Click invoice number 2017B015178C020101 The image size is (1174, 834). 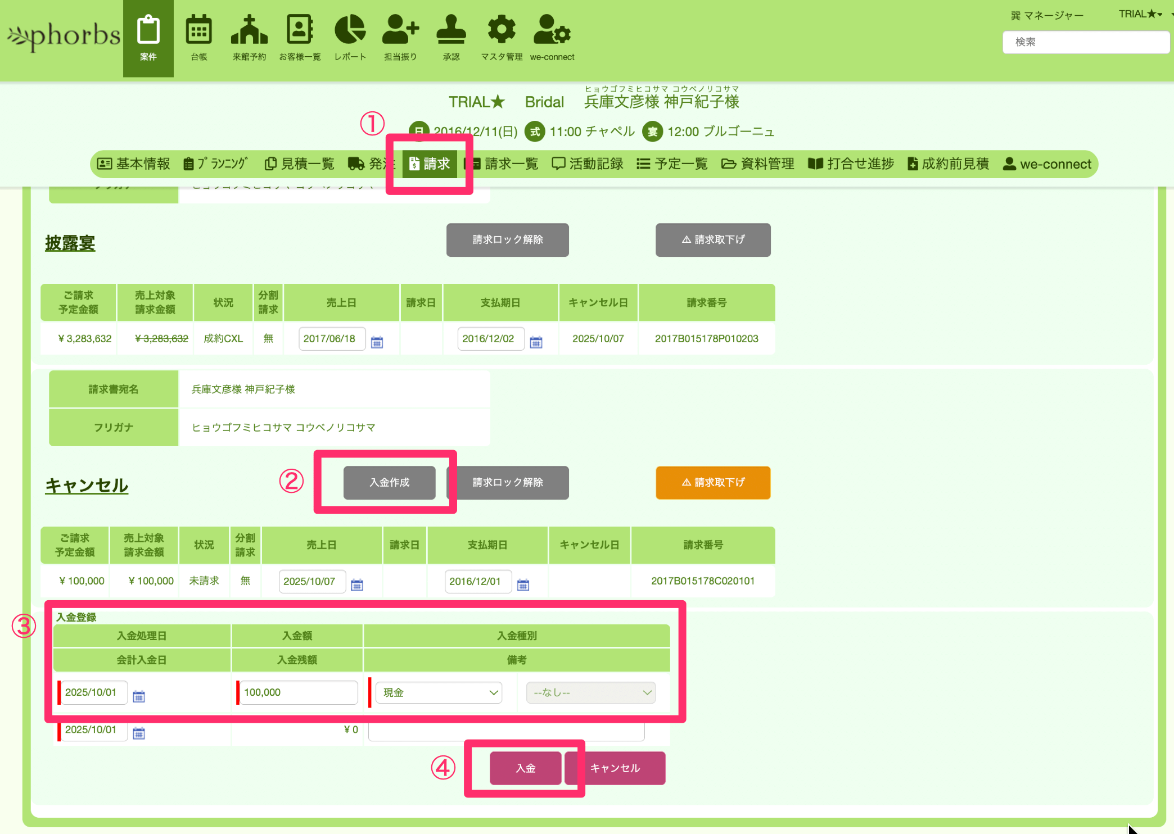point(703,581)
